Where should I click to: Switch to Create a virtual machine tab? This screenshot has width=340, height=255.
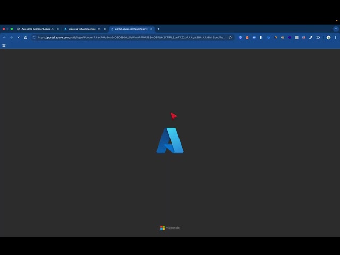84,29
